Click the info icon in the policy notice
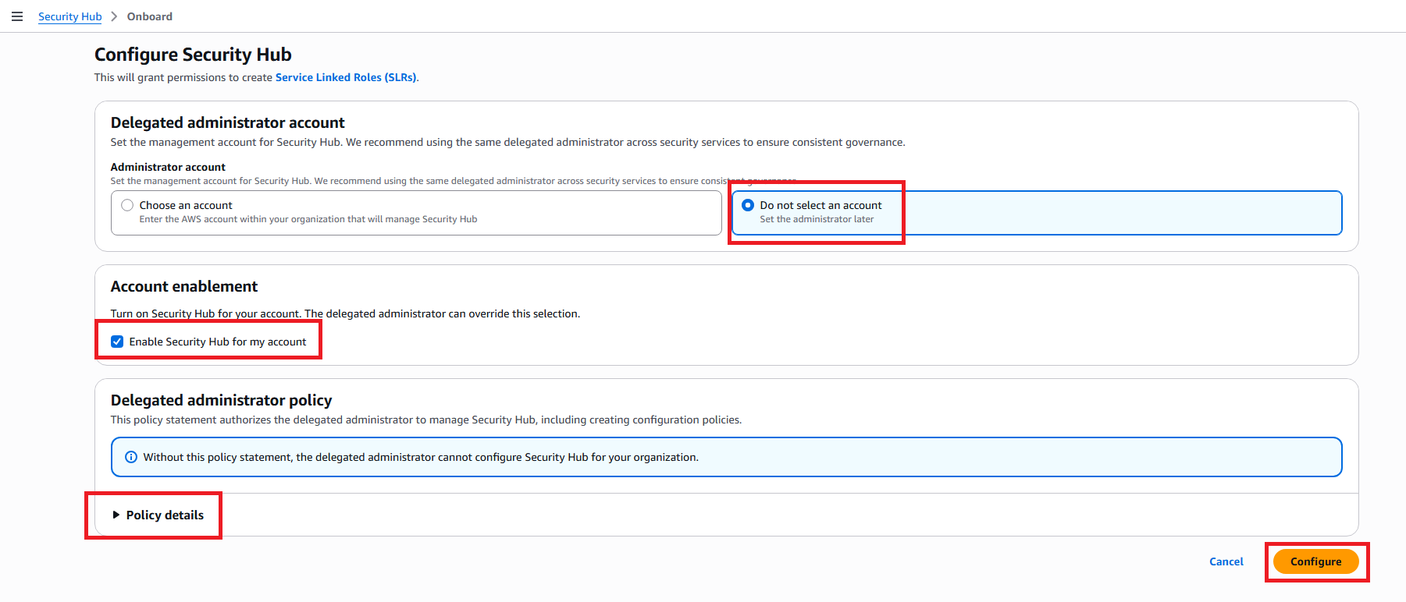1406x602 pixels. pos(131,457)
